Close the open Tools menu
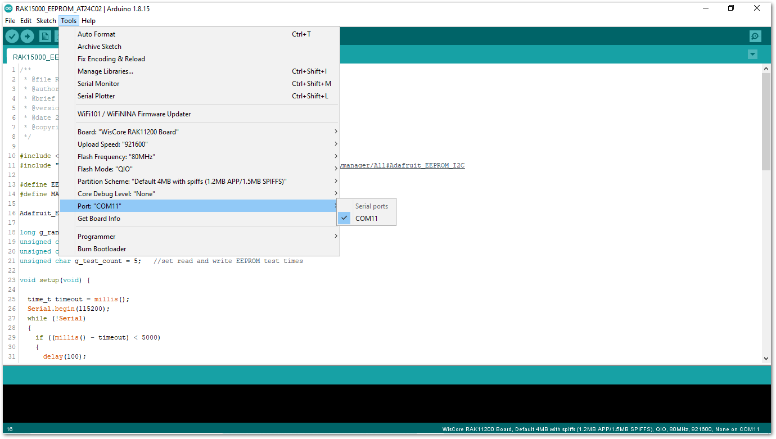776x439 pixels. (x=69, y=21)
